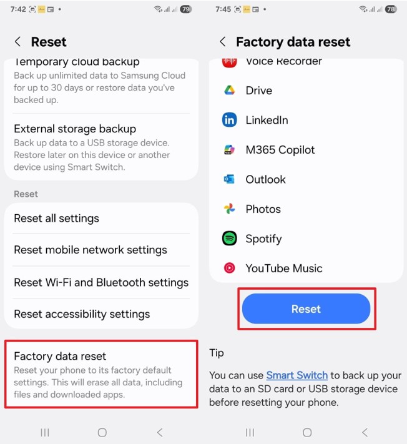The width and height of the screenshot is (407, 444).
Task: Tap the YouTube Music icon
Action: 229,269
